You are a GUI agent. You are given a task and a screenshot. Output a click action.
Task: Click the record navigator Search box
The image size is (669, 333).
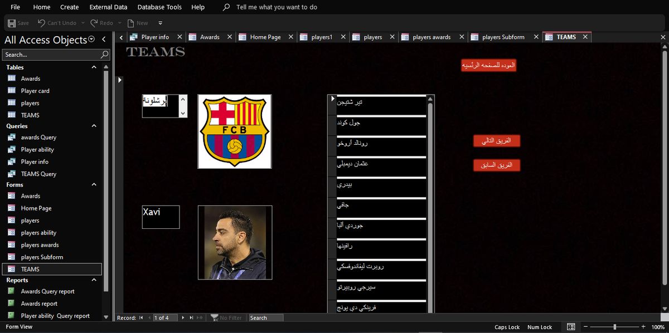[x=266, y=318]
